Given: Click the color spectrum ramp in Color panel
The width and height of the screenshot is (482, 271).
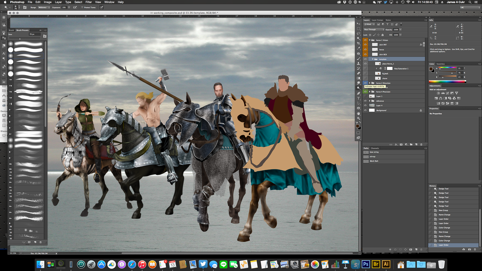Looking at the screenshot, I should pyautogui.click(x=447, y=82).
